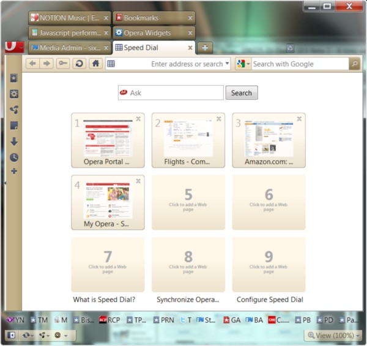Go forward with the forward arrow
Screen dimensions: 367x346
46,64
